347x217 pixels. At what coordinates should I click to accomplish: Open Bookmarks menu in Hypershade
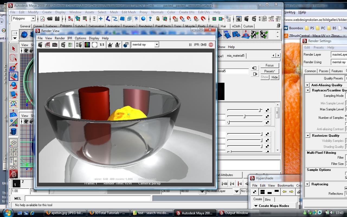(285, 186)
